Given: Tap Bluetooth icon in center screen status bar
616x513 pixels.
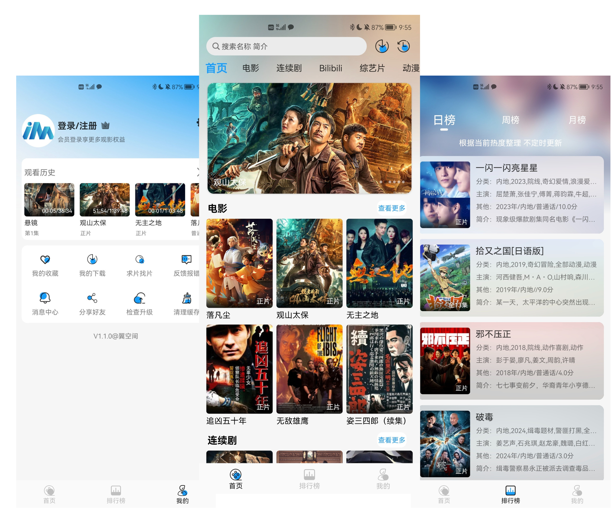Looking at the screenshot, I should [352, 27].
